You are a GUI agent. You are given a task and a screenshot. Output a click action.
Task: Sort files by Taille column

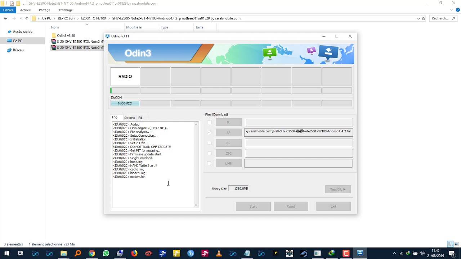(x=199, y=27)
